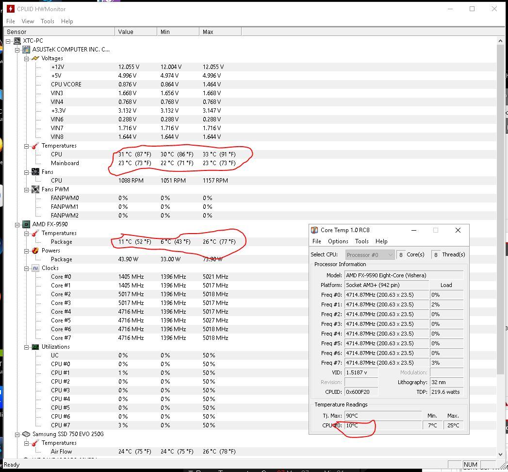Viewport: 508px width, 472px height.
Task: Click the CPUID HWMonitor title bar icon
Action: tap(10, 9)
